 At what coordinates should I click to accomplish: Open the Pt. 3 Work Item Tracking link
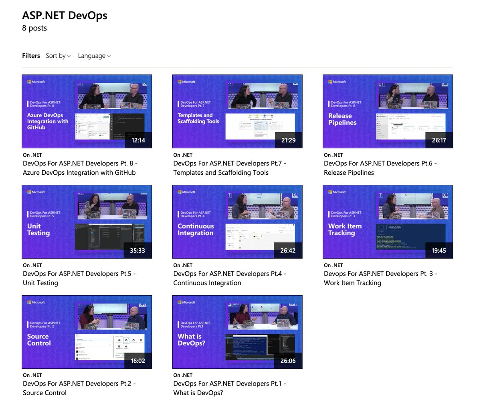[380, 278]
